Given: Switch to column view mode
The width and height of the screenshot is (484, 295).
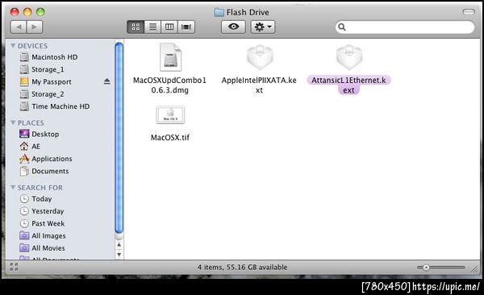Looking at the screenshot, I should (169, 27).
